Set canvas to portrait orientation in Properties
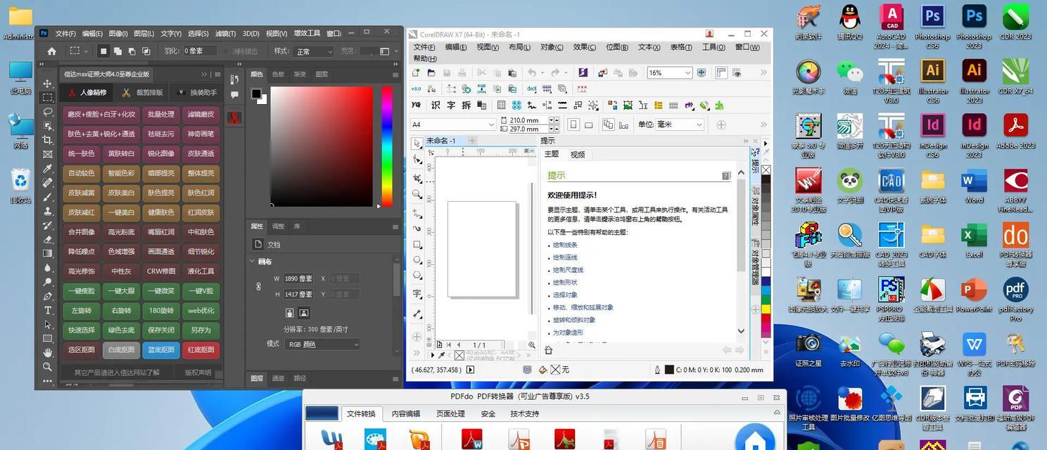Viewport: 1047px width, 450px height. (290, 313)
